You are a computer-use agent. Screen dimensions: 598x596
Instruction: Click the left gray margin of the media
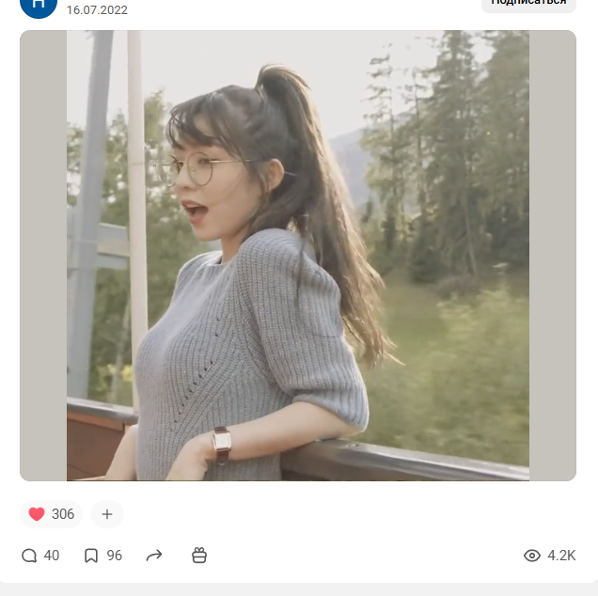pos(43,256)
